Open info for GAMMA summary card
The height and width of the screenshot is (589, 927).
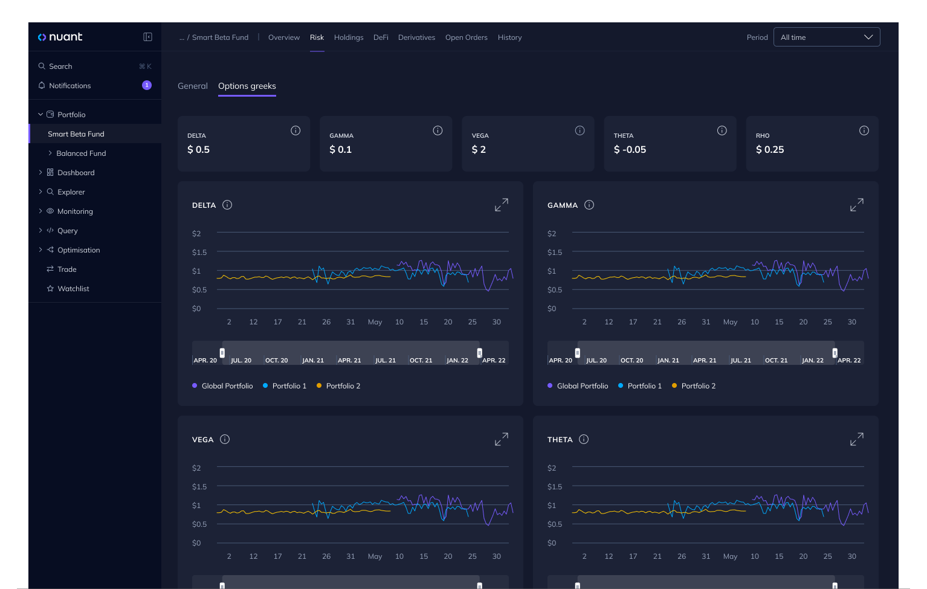point(438,130)
